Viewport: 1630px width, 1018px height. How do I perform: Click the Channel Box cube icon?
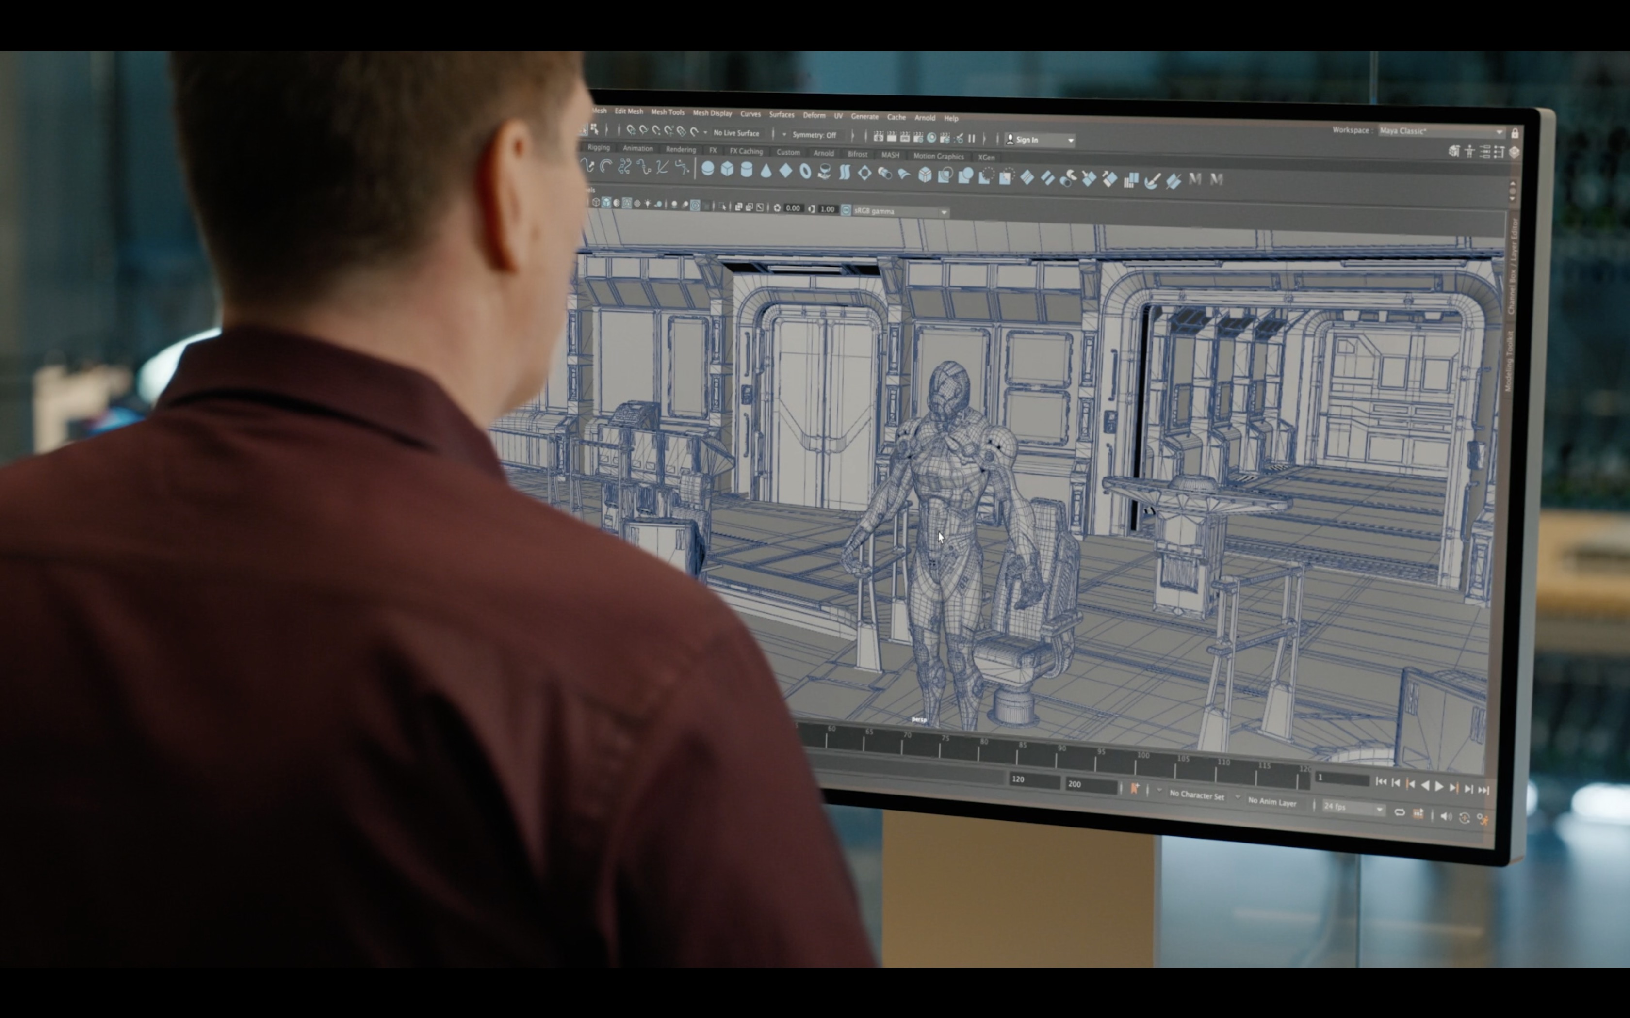[1514, 152]
